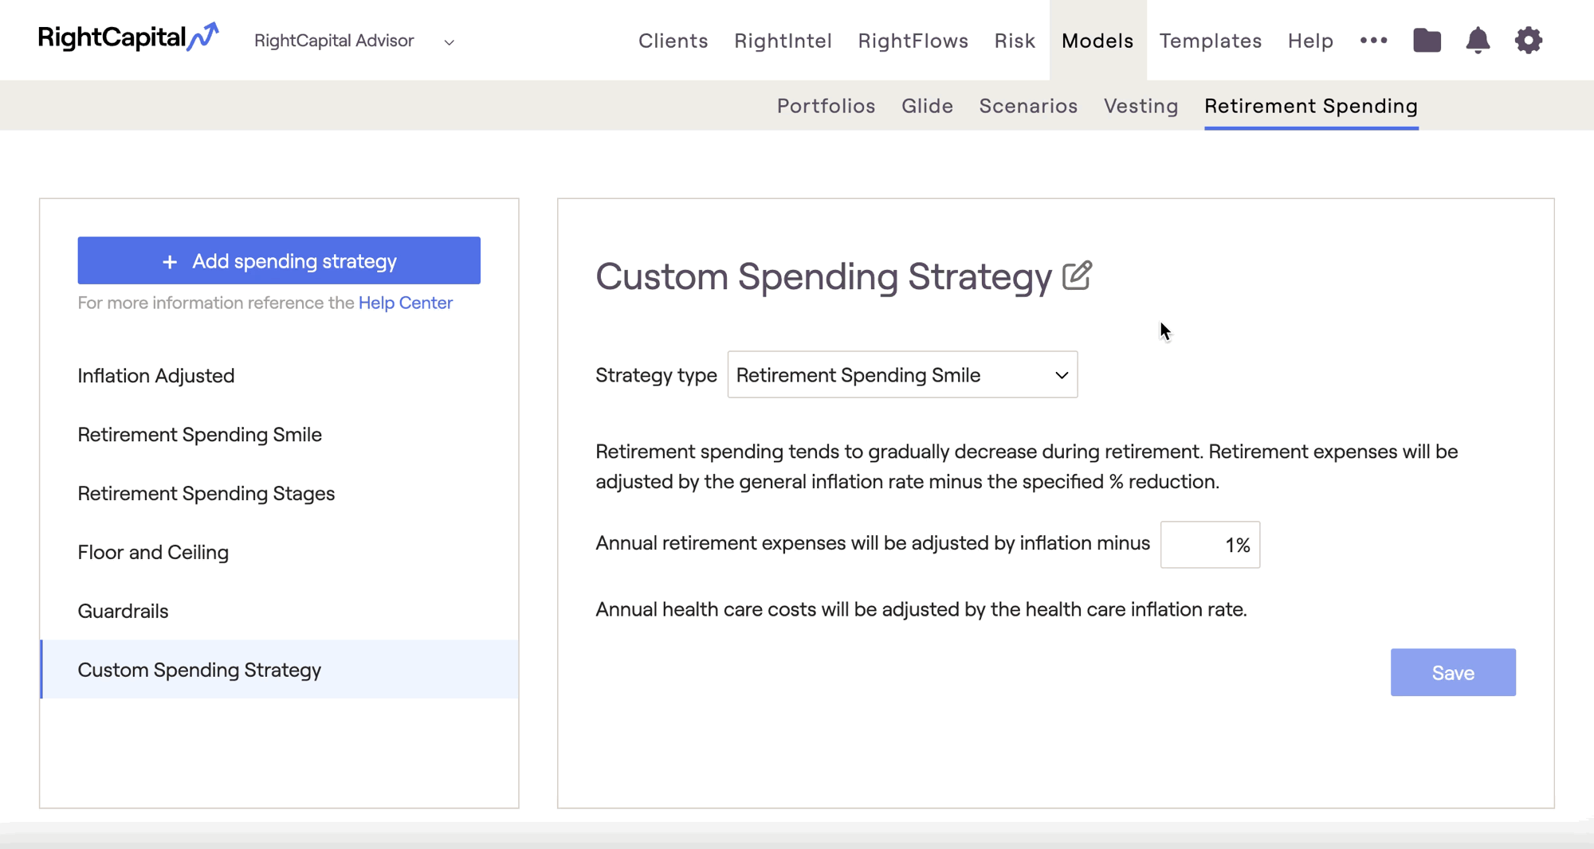
Task: Open the Templates menu item
Action: [1210, 41]
